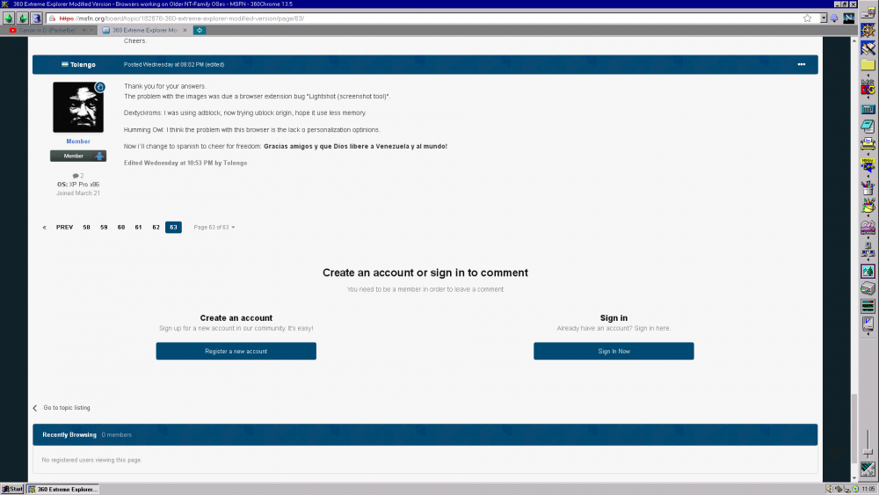Expand the arrow below the typewriter icon
The height and width of the screenshot is (495, 879).
(868, 155)
